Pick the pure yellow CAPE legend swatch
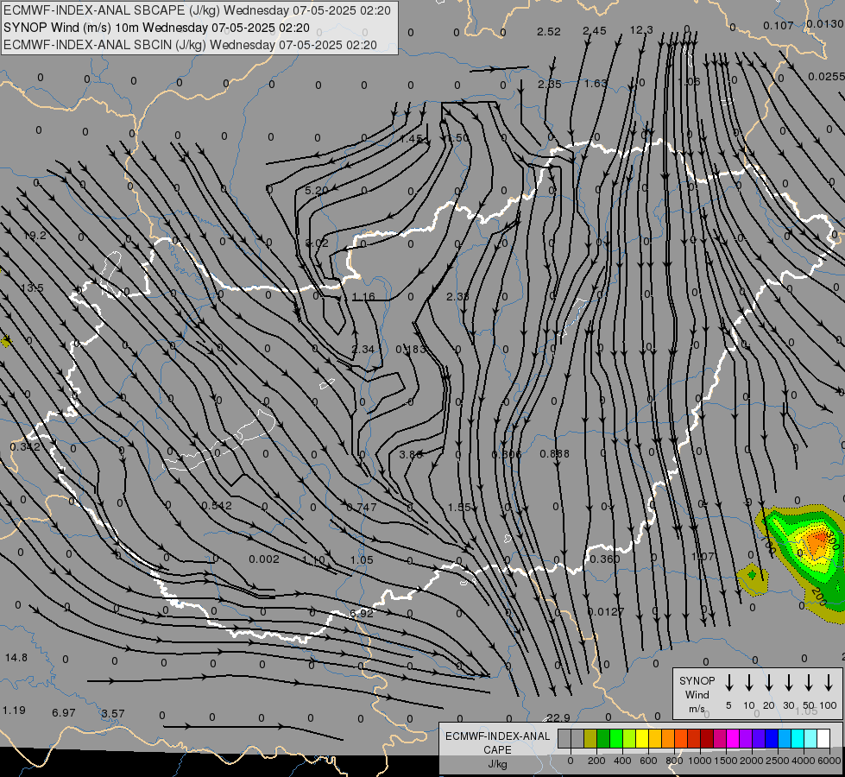 pyautogui.click(x=642, y=739)
